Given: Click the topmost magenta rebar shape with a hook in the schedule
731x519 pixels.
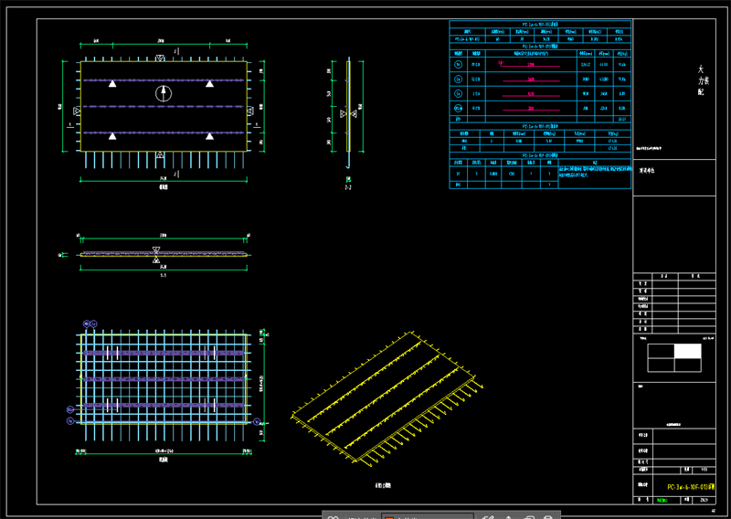Looking at the screenshot, I should [x=529, y=64].
